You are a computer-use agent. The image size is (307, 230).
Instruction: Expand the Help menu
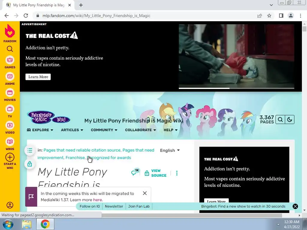(171, 130)
